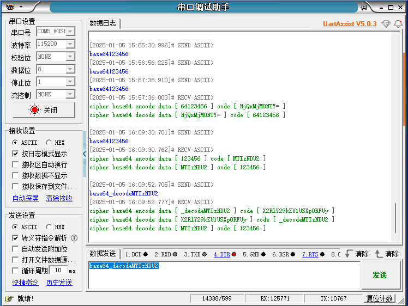
Task: Click the red port status indicator icon
Action: pyautogui.click(x=34, y=110)
